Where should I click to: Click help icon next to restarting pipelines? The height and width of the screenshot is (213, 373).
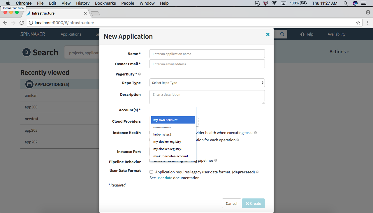click(x=216, y=160)
